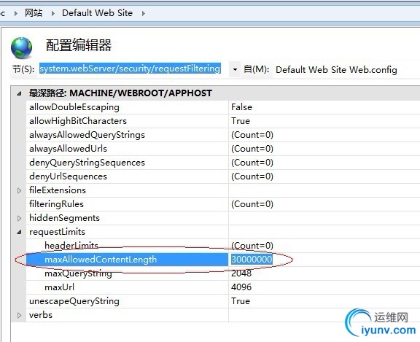Click the globe configuration editor icon
The width and height of the screenshot is (420, 342).
pos(21,47)
